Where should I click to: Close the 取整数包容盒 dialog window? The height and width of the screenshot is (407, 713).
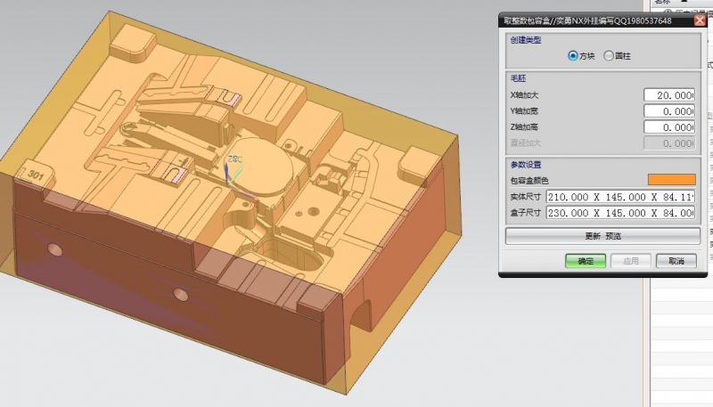pos(700,20)
